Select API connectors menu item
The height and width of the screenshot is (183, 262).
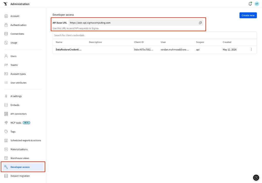18,114
